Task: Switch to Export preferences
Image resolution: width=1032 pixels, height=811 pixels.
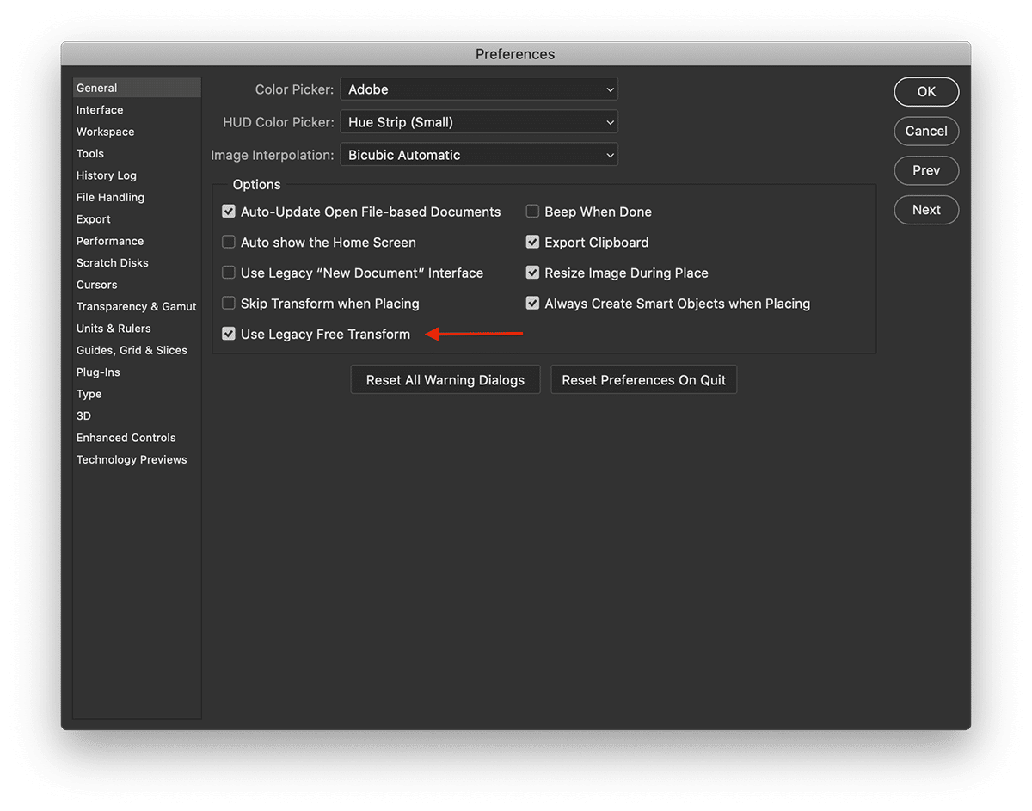Action: pos(138,219)
